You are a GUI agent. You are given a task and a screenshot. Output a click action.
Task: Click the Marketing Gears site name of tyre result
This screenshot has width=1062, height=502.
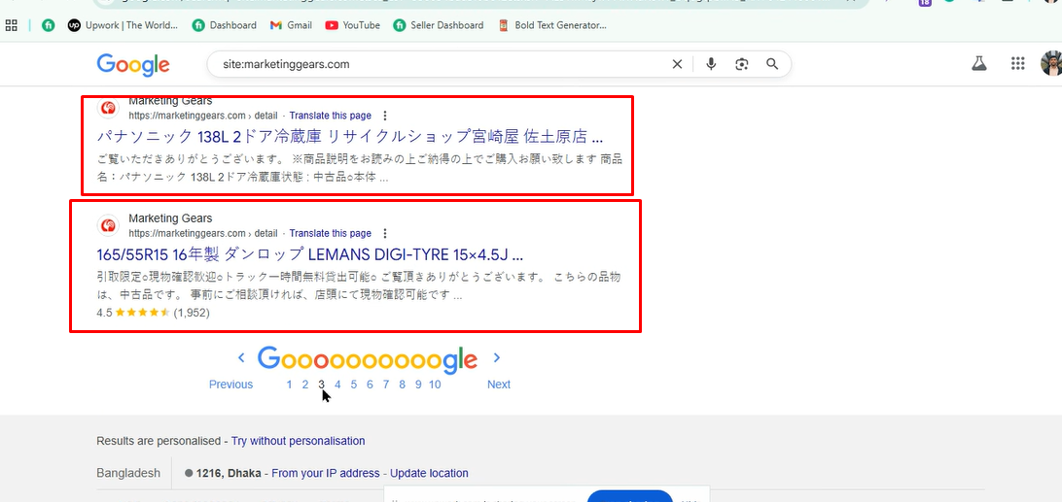click(170, 218)
